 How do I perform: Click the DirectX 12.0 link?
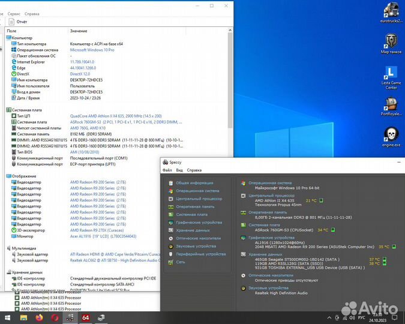(80, 74)
